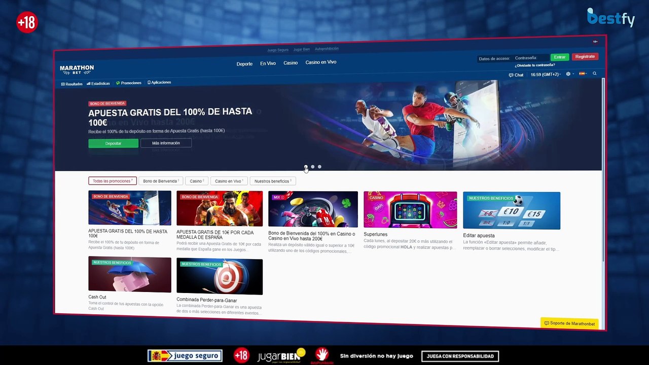Select the Bono de Bienvenida filter tab

(x=161, y=181)
